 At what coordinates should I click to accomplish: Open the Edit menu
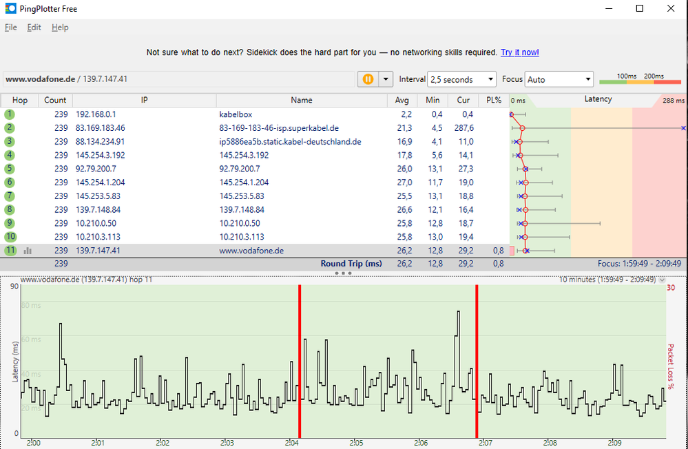coord(34,28)
